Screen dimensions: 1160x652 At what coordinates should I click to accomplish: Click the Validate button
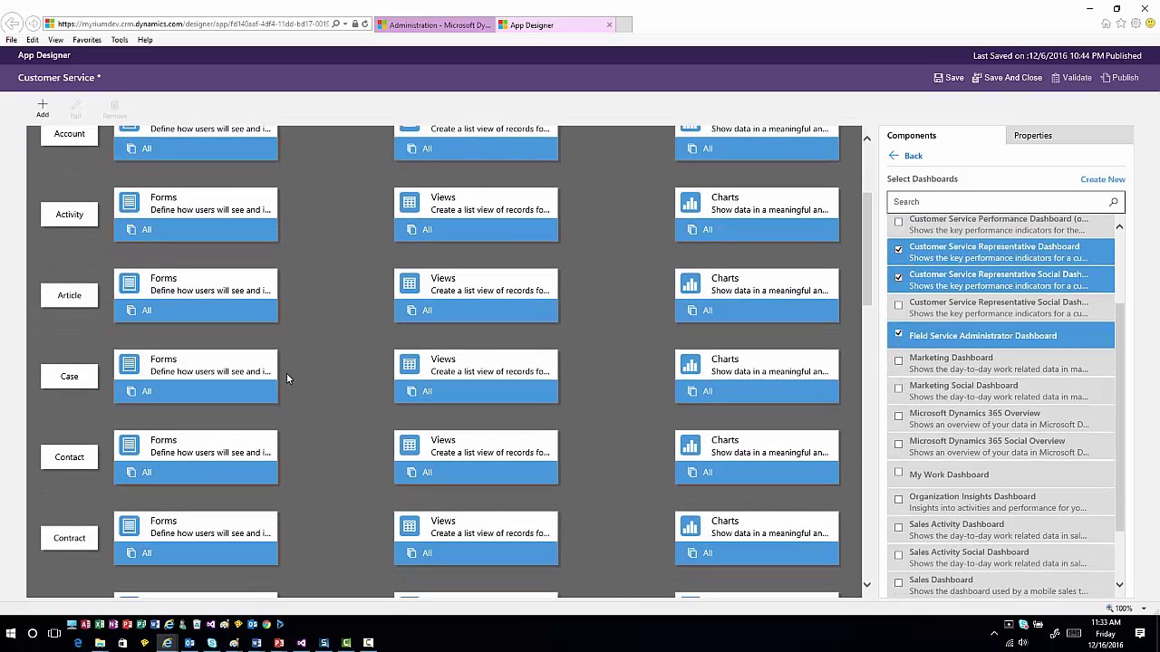point(1071,78)
